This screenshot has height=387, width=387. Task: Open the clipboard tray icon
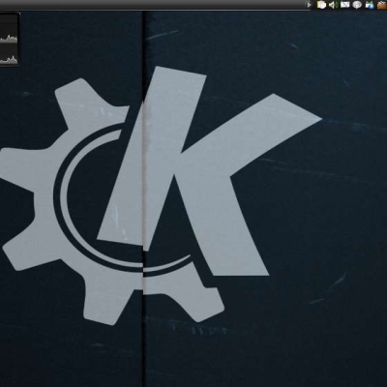[321, 5]
